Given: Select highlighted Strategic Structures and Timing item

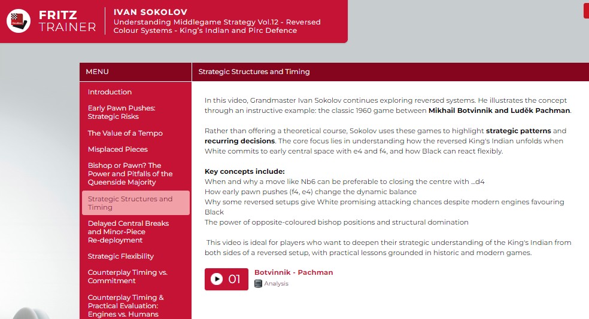Looking at the screenshot, I should coord(136,203).
